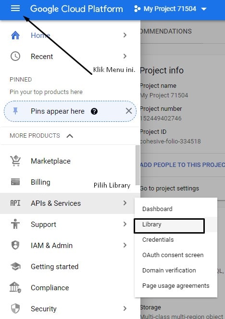Click the IAM & Admin shield icon
The image size is (225, 319).
click(15, 245)
